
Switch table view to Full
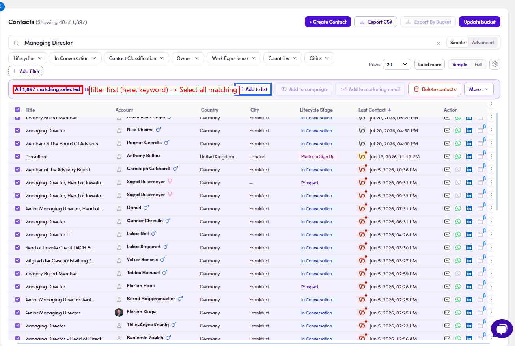tap(478, 64)
